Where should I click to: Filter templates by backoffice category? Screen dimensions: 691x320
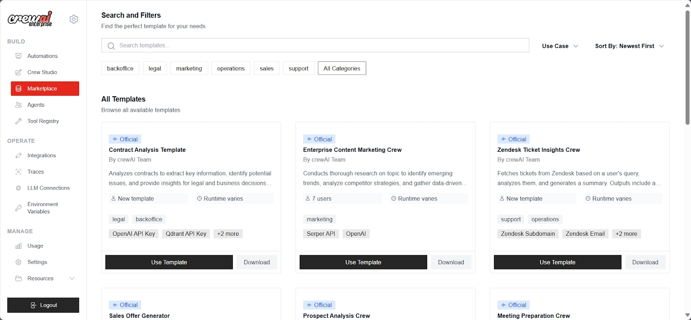coord(120,68)
